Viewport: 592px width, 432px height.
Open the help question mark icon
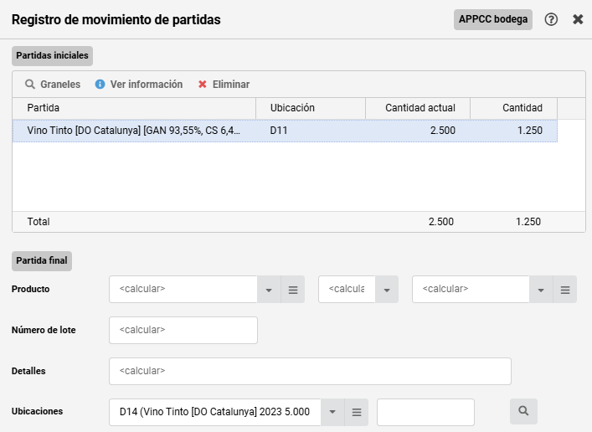(x=551, y=19)
